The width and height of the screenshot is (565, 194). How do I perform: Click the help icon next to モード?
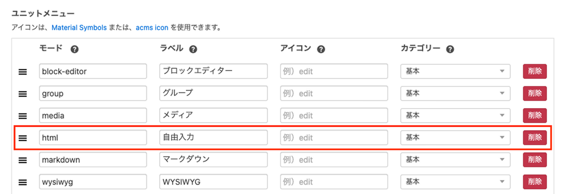coord(74,49)
